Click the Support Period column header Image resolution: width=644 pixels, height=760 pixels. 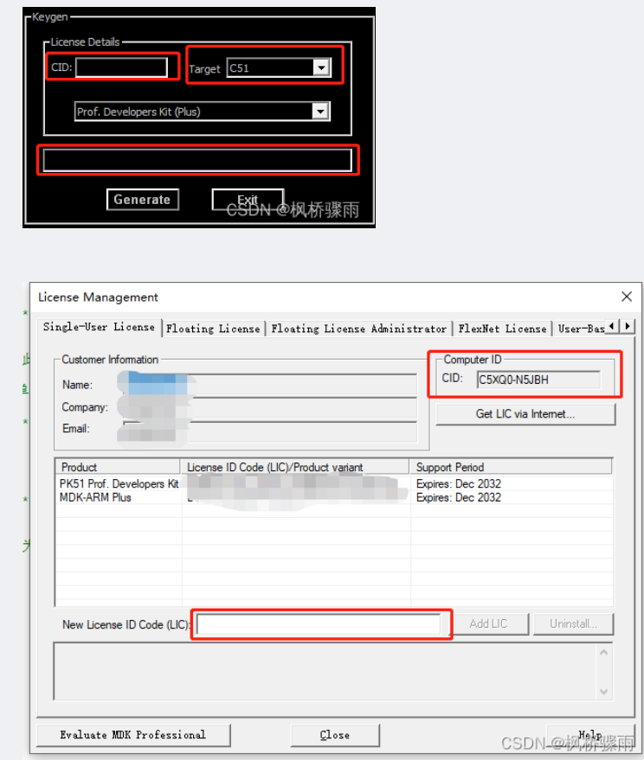[511, 467]
